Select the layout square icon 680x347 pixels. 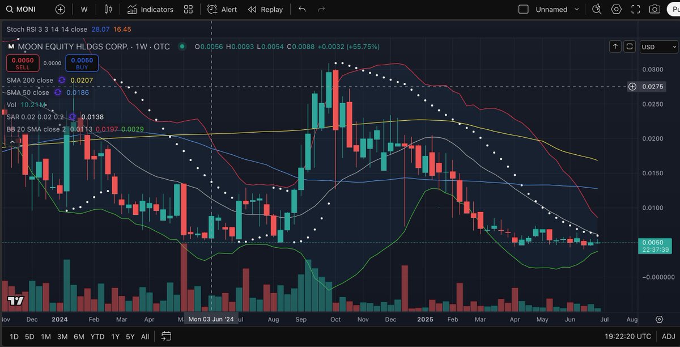coord(524,9)
